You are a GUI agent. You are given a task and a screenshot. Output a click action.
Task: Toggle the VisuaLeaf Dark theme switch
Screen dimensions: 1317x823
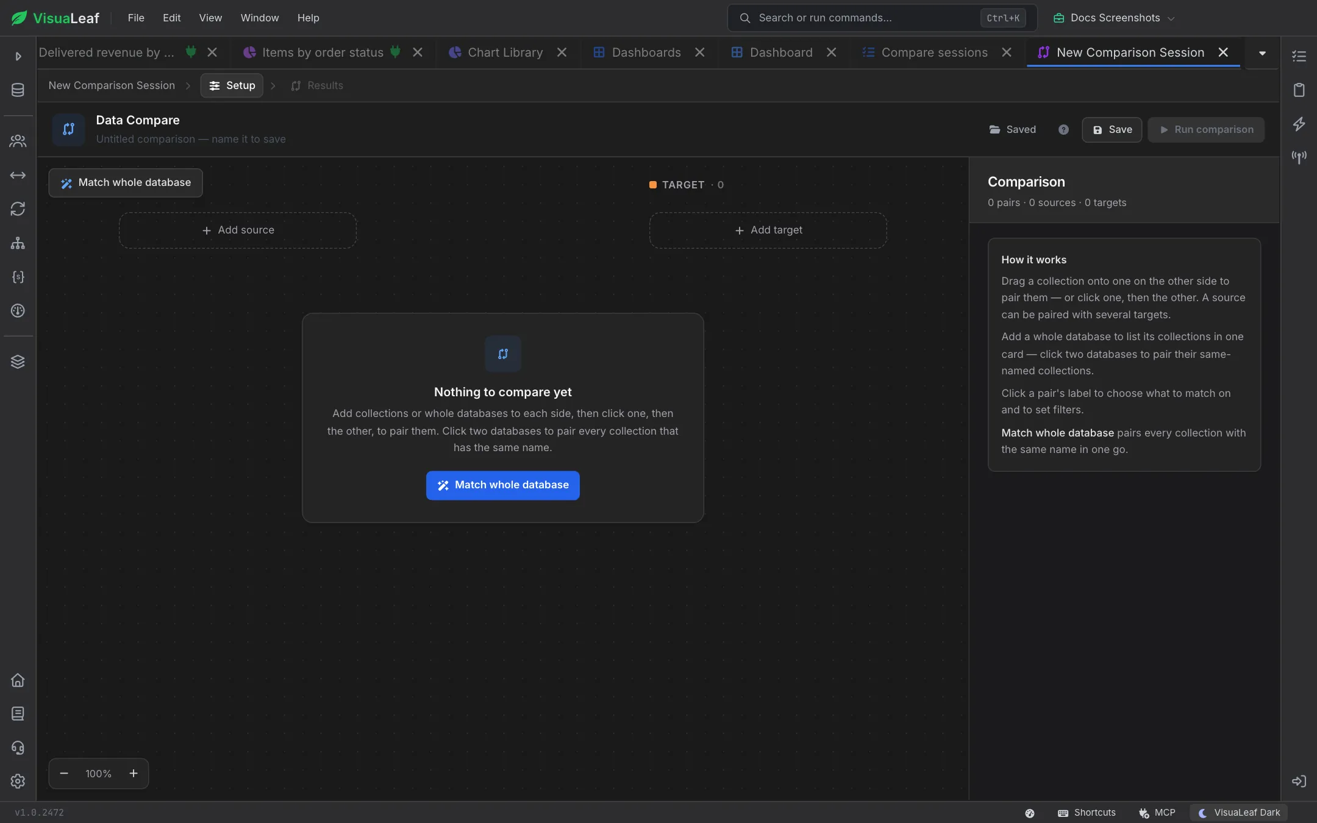click(x=1238, y=813)
